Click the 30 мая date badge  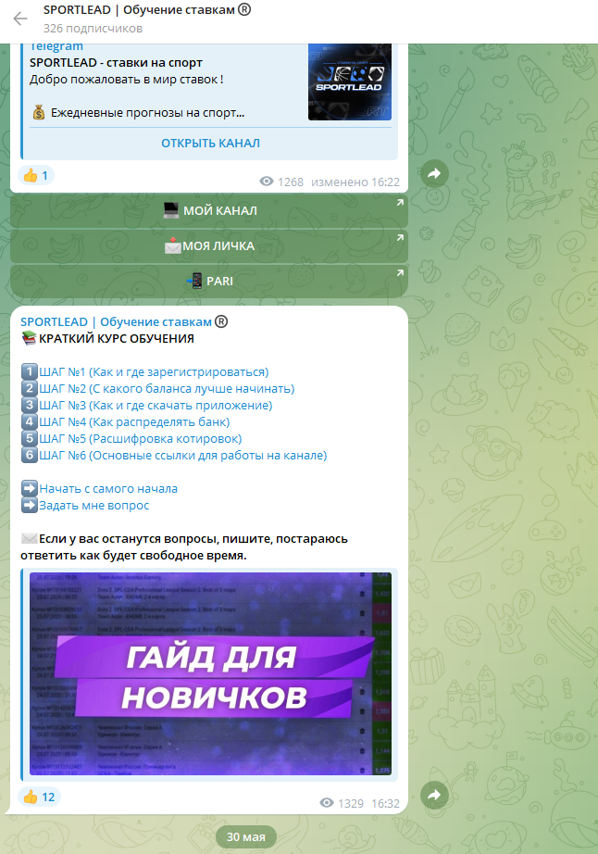click(246, 836)
